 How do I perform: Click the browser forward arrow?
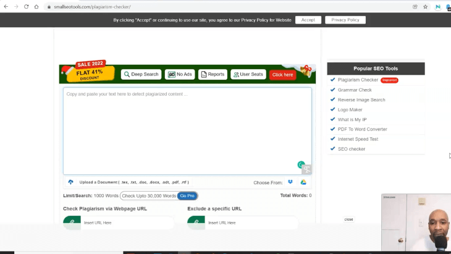click(16, 7)
